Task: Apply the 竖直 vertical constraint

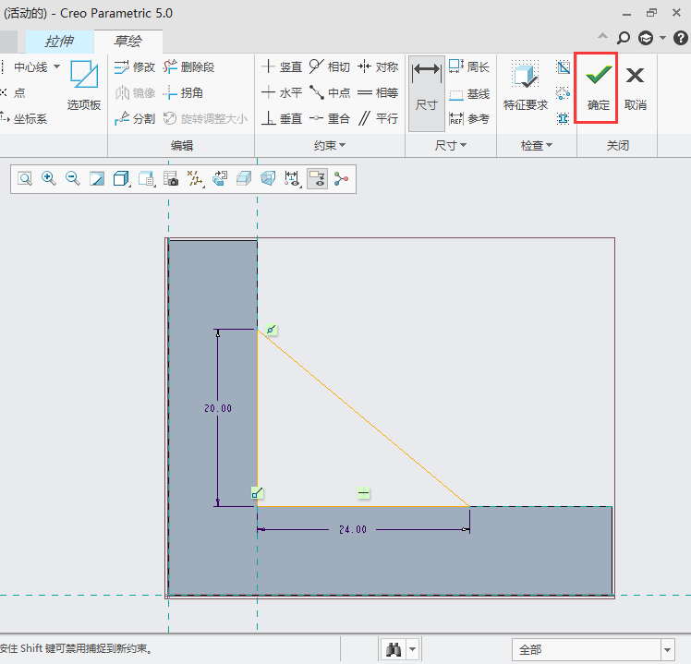Action: (282, 66)
